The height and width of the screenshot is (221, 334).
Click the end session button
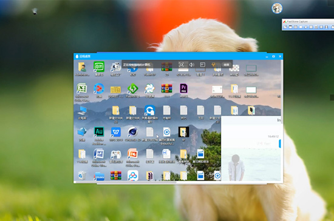click(x=227, y=65)
